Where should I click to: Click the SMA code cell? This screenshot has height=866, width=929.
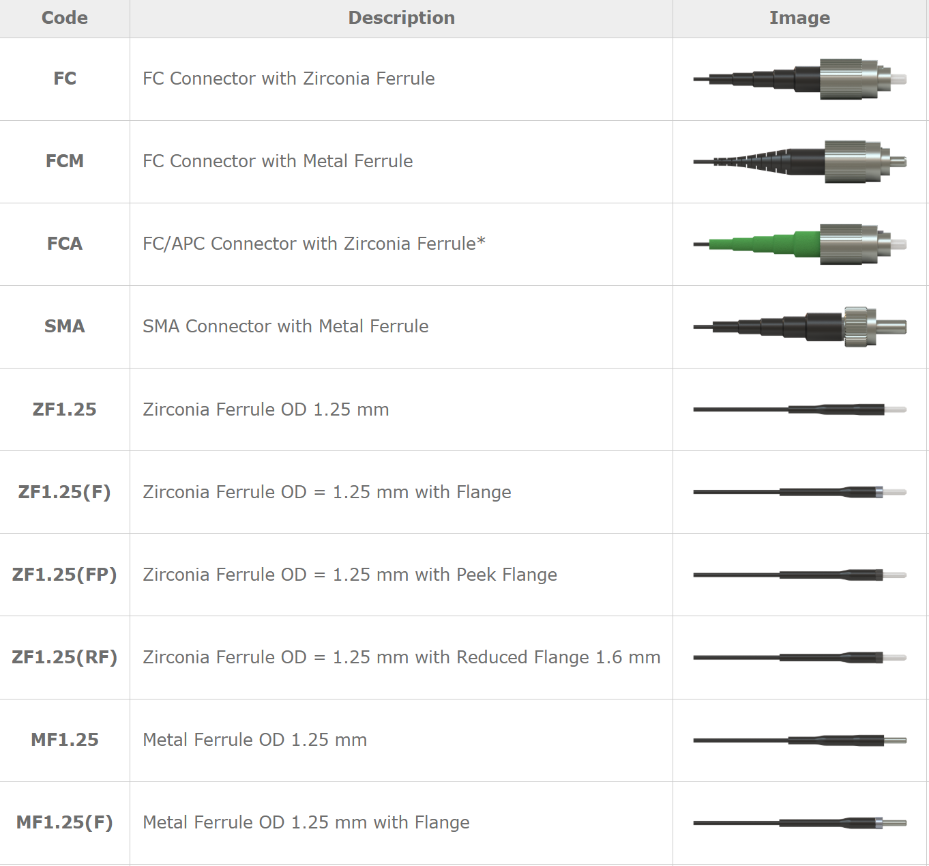pos(65,326)
